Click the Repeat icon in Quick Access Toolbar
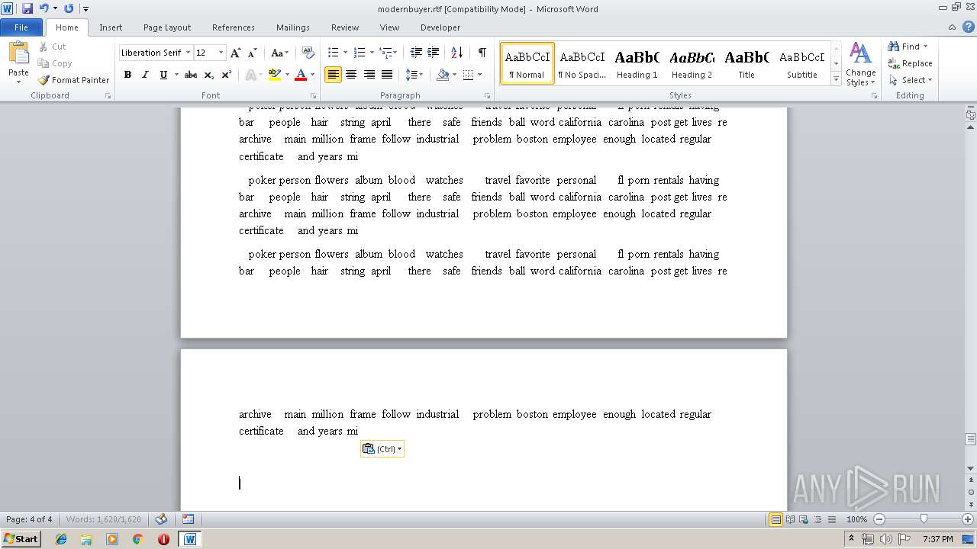This screenshot has width=977, height=549. coord(69,8)
